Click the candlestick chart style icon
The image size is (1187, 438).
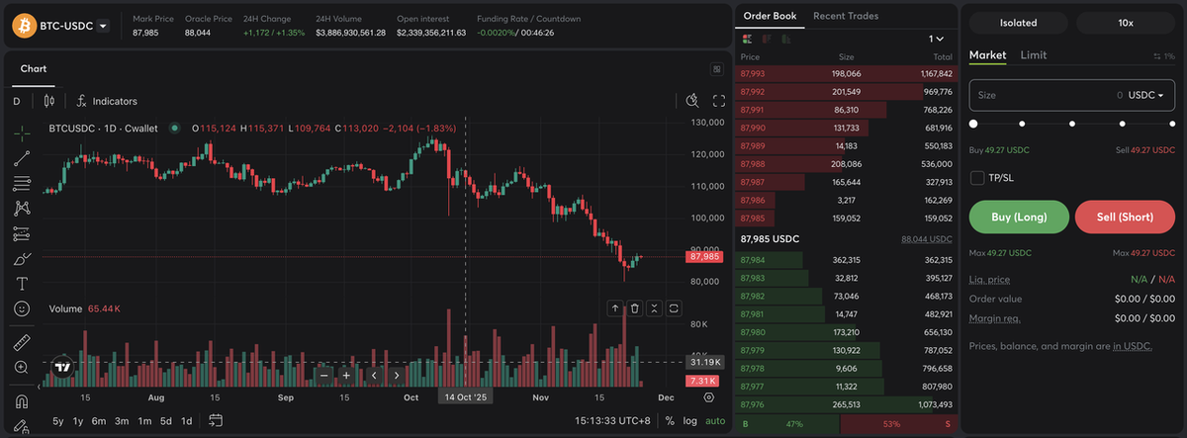click(x=48, y=101)
